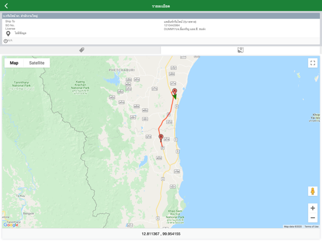Viewport: 322px width, 241px height.
Task: Open Google Maps via the logo
Action: pos(10,225)
